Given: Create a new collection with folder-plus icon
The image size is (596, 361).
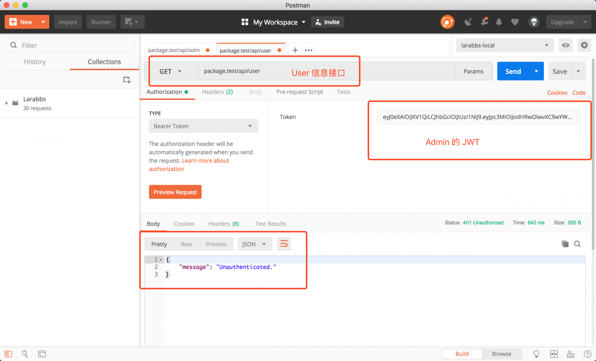Looking at the screenshot, I should [127, 80].
